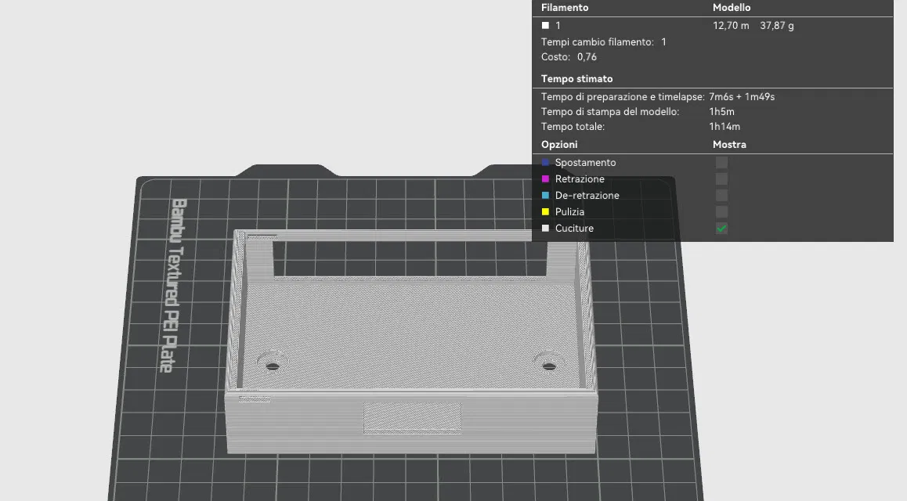Viewport: 907px width, 501px height.
Task: Click the Tempo stimato section header
Action: (576, 78)
